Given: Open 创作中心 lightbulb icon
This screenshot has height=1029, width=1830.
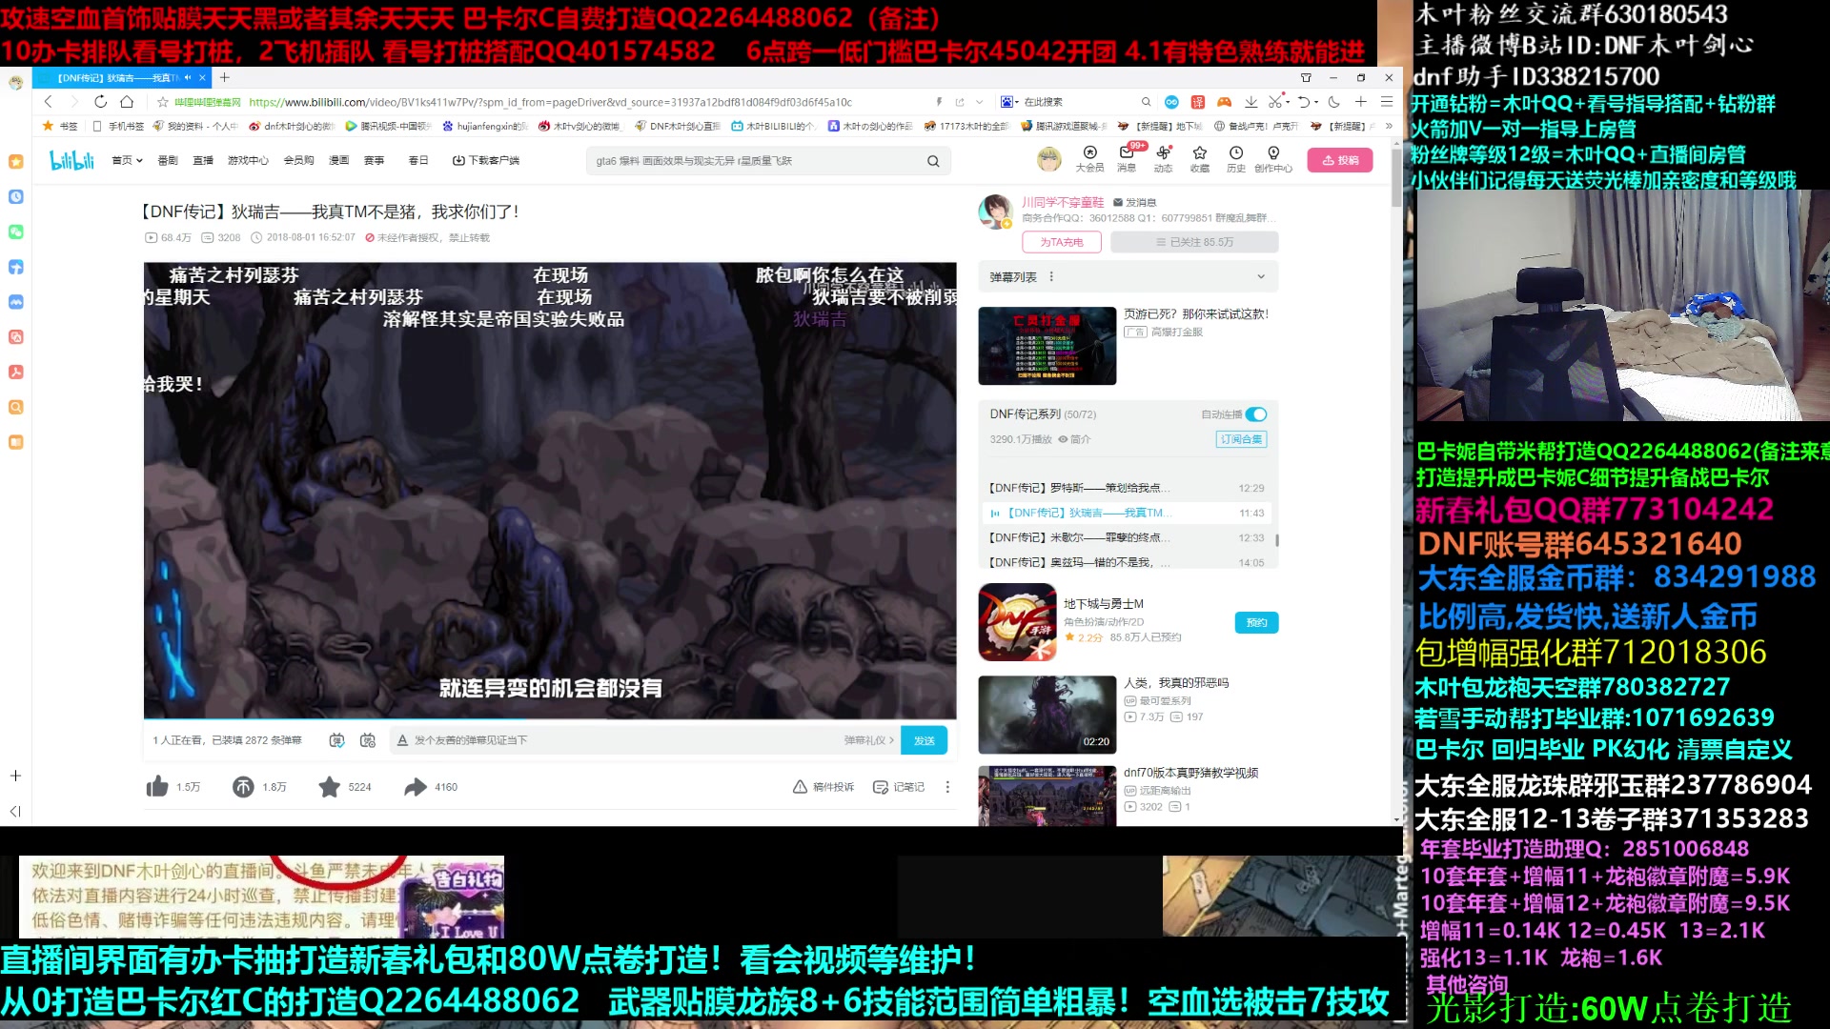Looking at the screenshot, I should coord(1273,158).
